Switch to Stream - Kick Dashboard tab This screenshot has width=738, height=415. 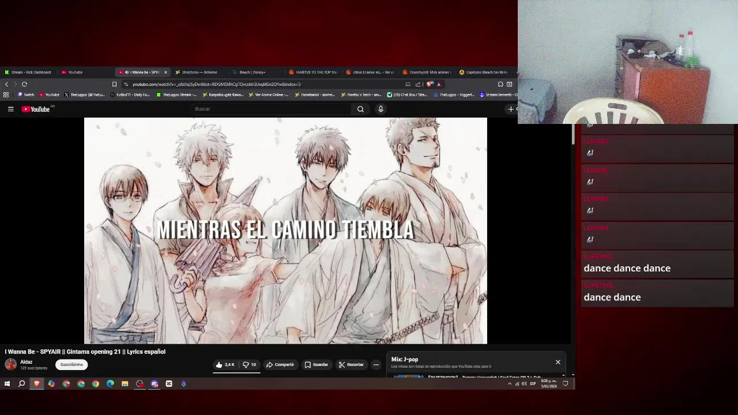click(27, 72)
